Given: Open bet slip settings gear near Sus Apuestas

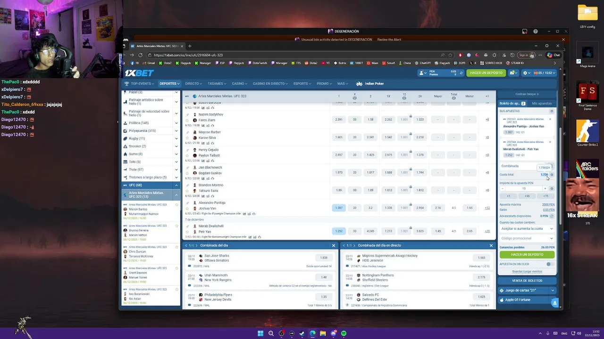Looking at the screenshot, I should (x=552, y=111).
